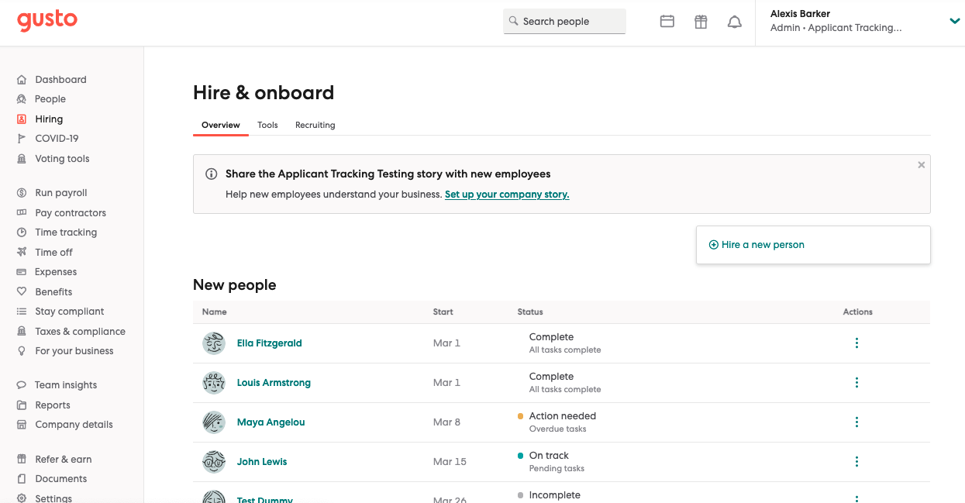Open John Lewis's profile link
Screen dimensions: 965x503
262,462
